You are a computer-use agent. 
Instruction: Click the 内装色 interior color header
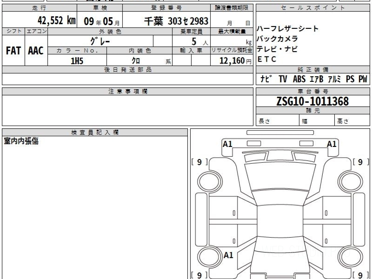pyautogui.click(x=140, y=51)
